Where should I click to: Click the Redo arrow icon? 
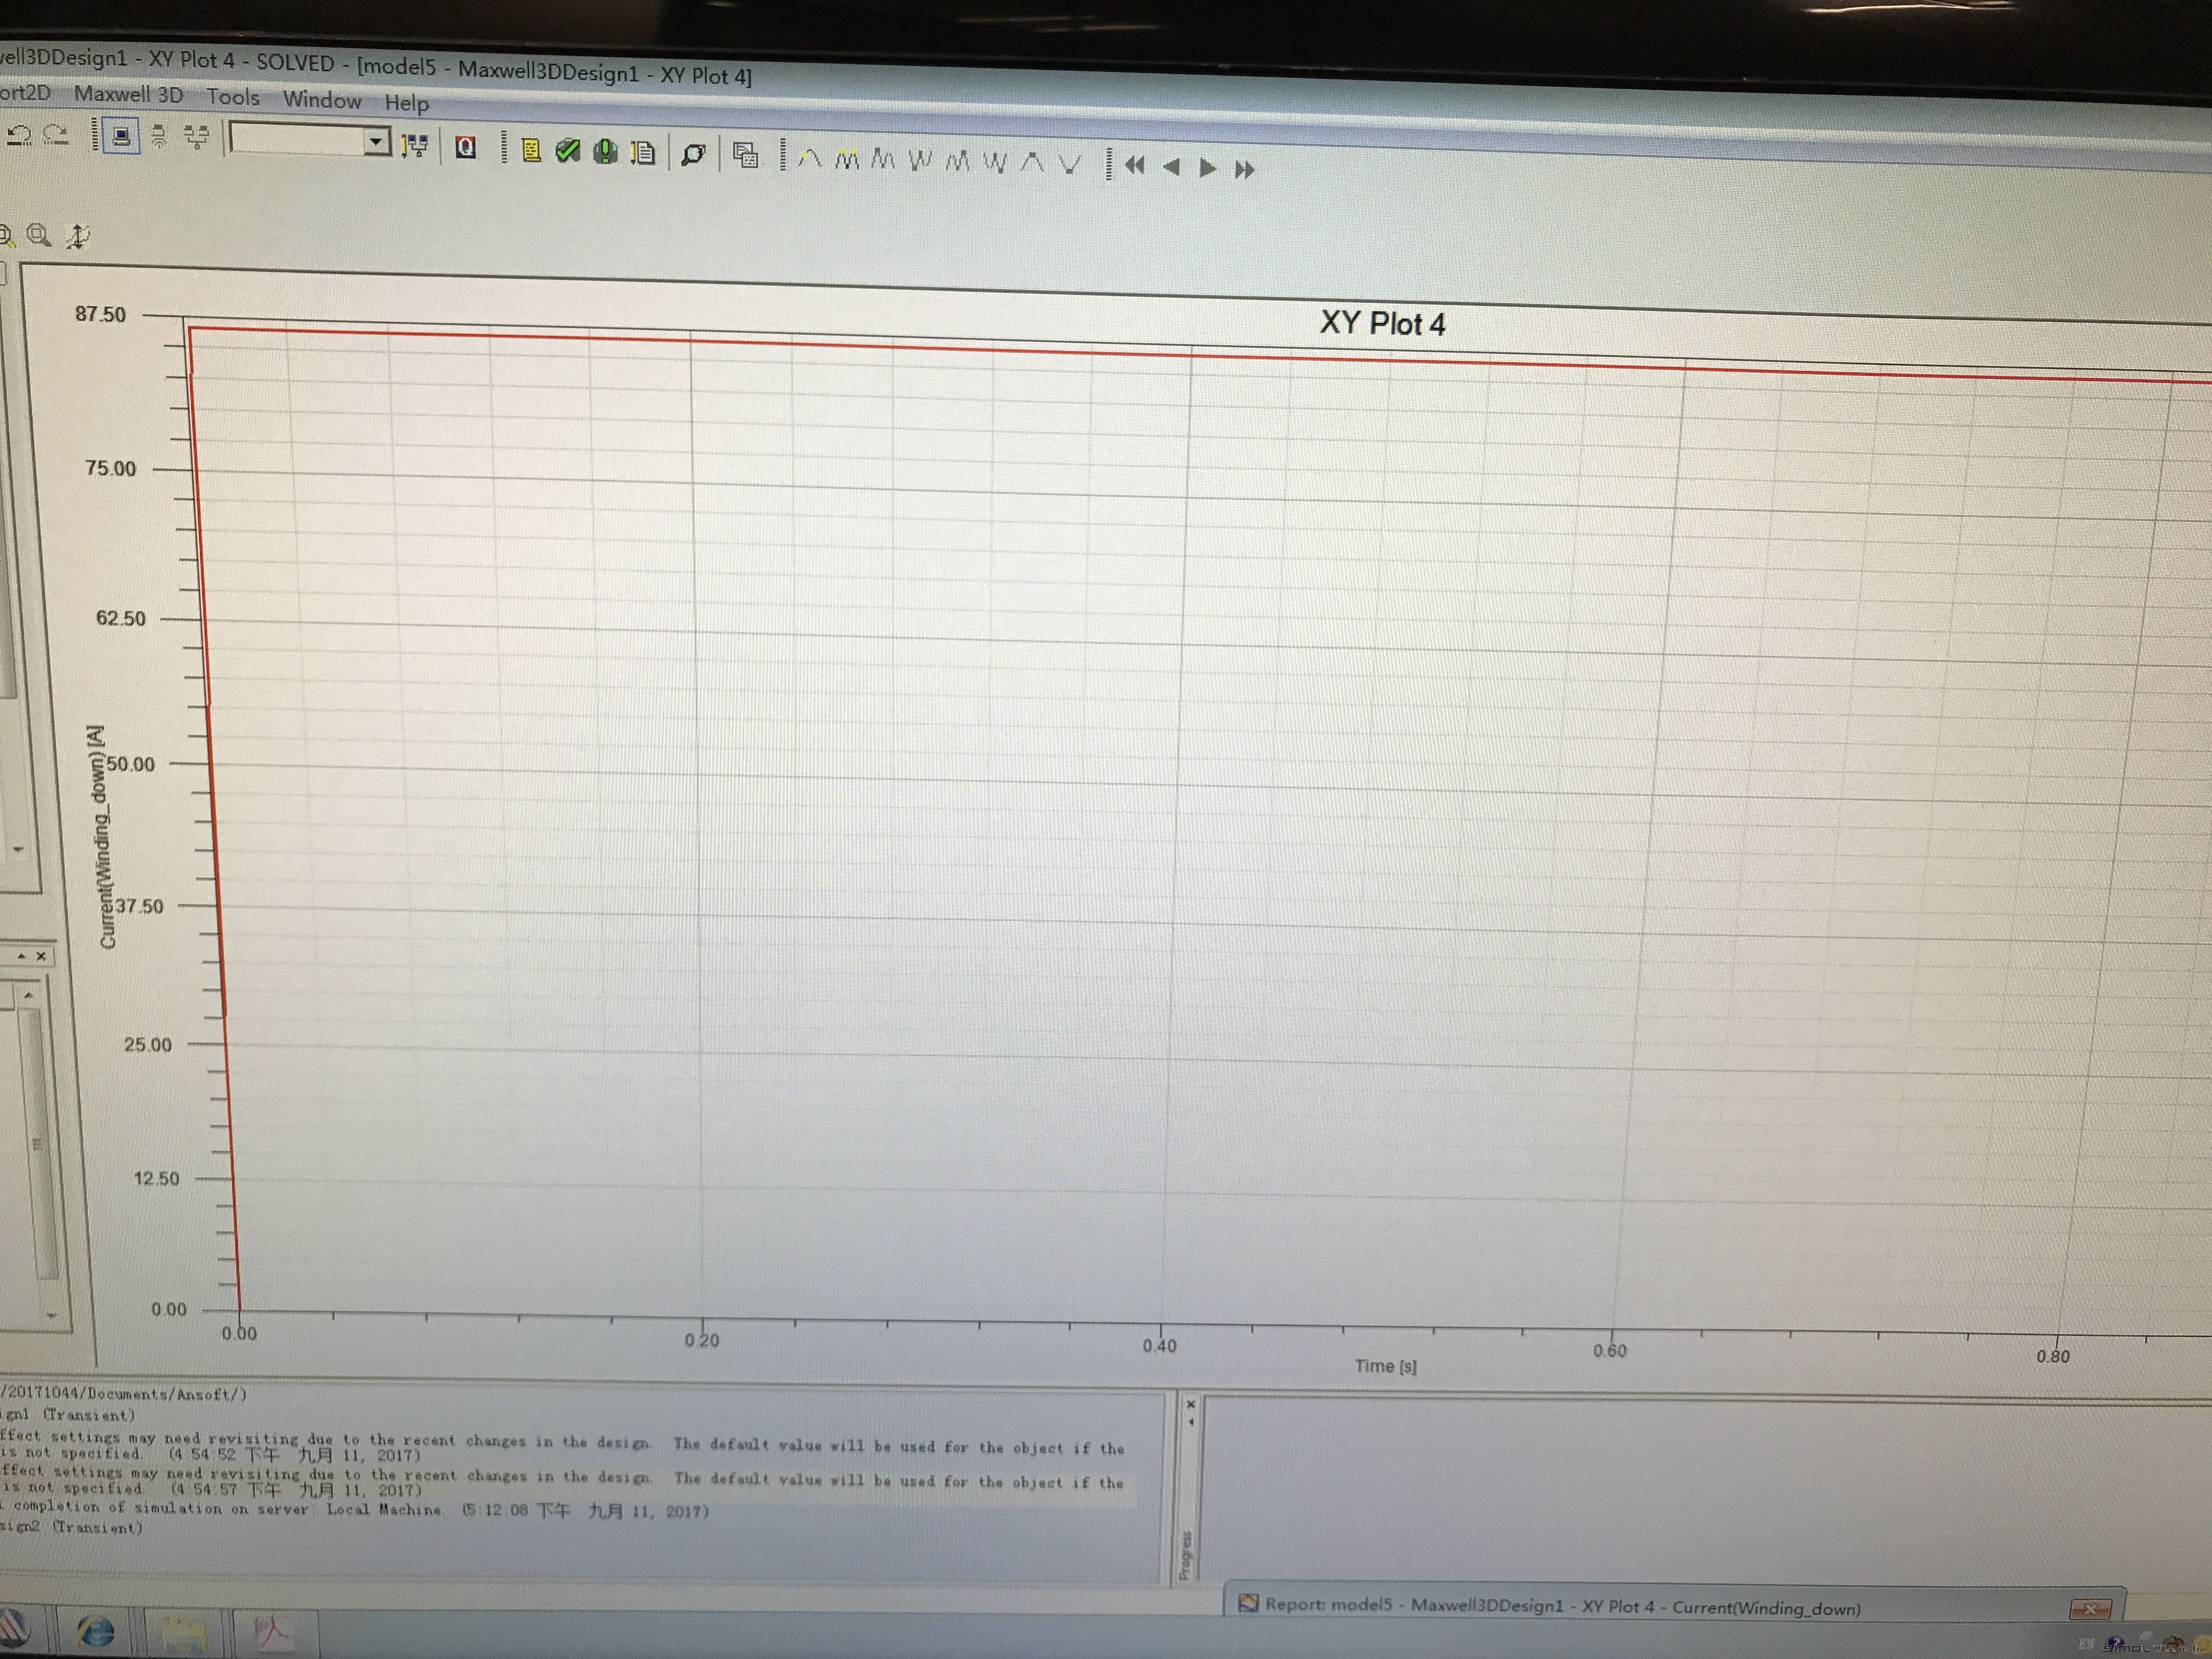click(x=56, y=134)
